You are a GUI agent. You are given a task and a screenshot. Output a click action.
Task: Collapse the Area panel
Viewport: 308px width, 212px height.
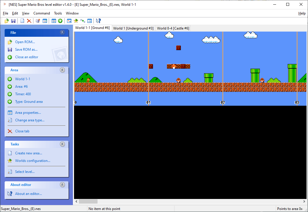click(x=62, y=70)
